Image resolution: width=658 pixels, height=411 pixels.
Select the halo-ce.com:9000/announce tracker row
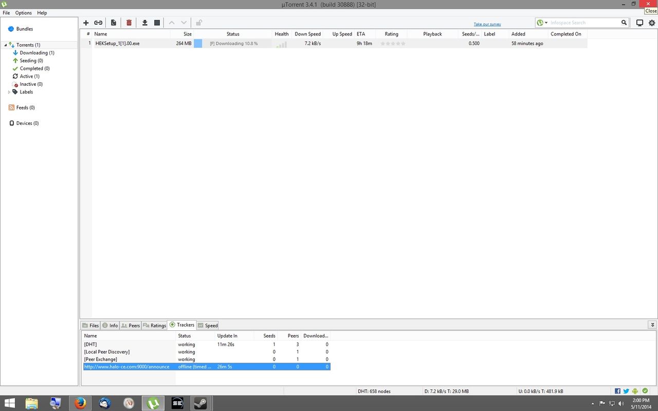[206, 367]
